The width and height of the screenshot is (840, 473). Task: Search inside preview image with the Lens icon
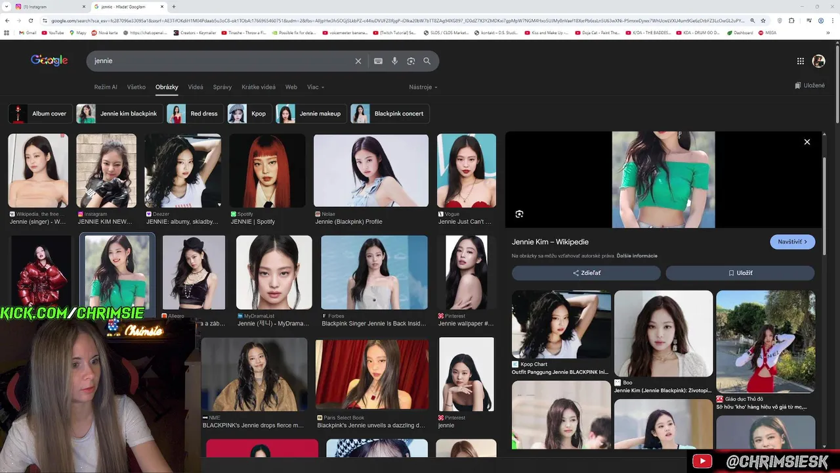pos(519,214)
